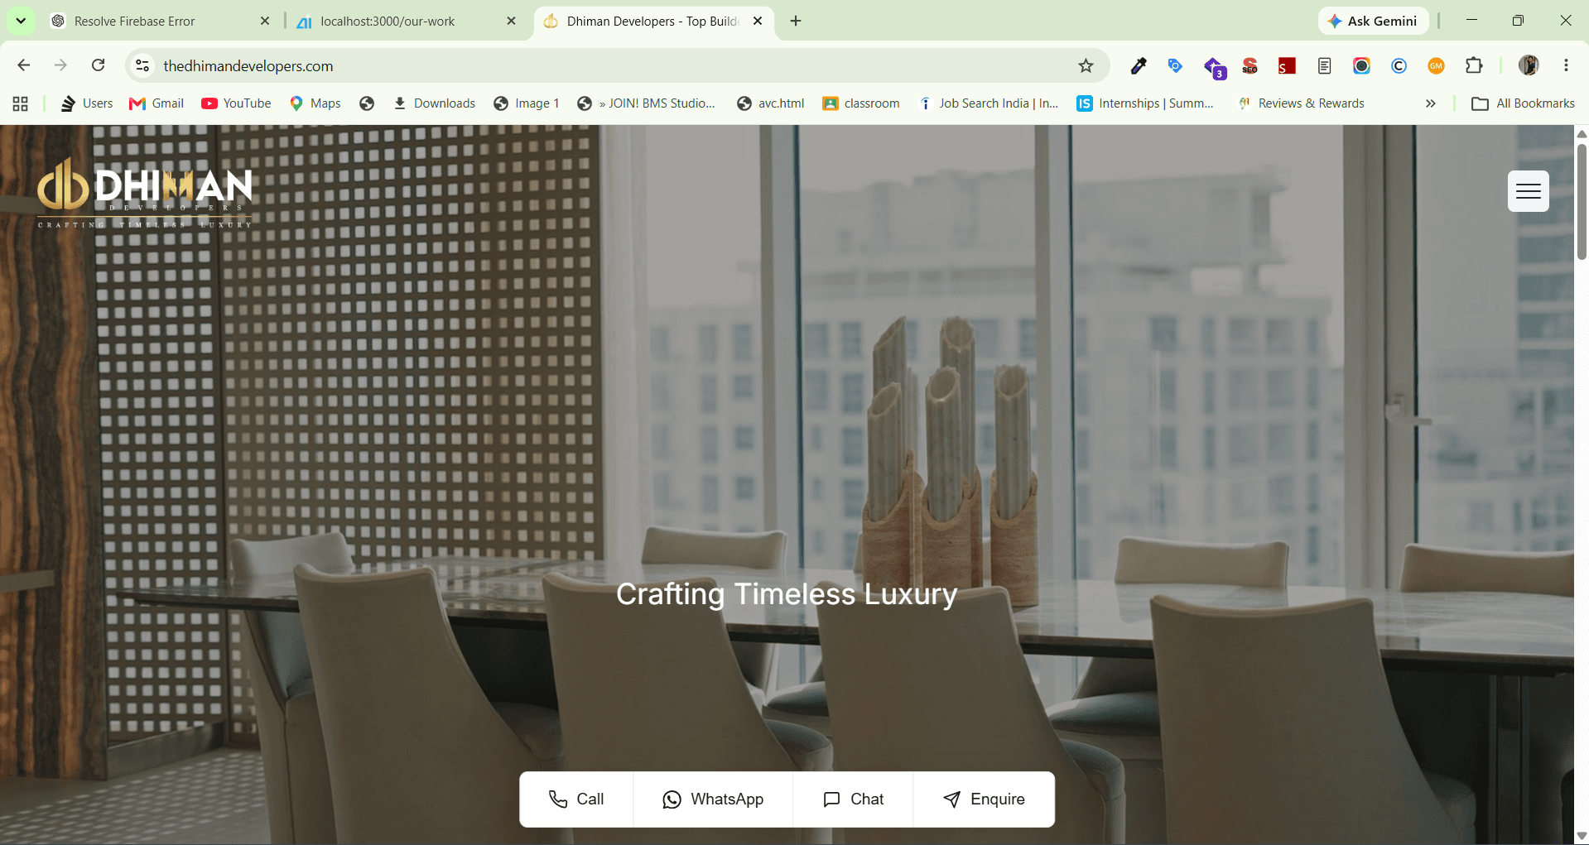Open Chrome's three-dot menu
Image resolution: width=1589 pixels, height=845 pixels.
(x=1566, y=65)
